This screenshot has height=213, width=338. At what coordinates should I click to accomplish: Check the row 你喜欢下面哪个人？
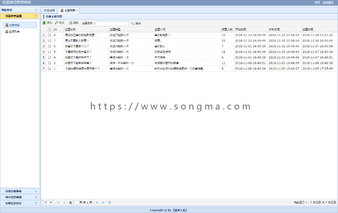(49, 46)
